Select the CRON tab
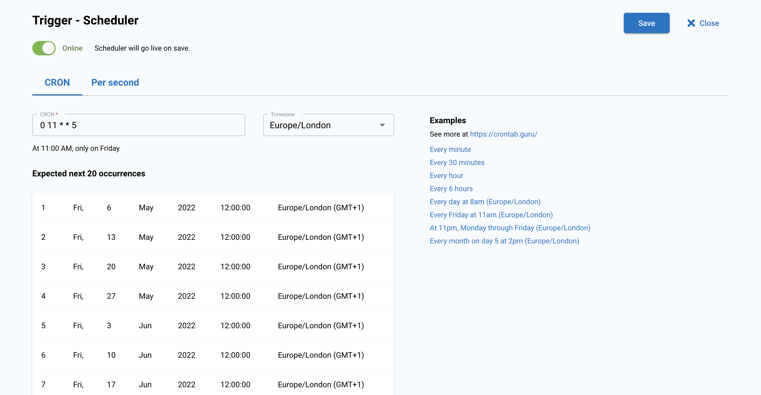The image size is (761, 395). [x=57, y=83]
